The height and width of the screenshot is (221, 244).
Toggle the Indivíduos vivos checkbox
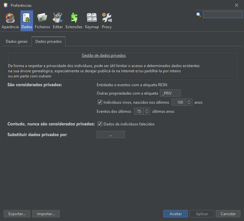[x=100, y=102]
